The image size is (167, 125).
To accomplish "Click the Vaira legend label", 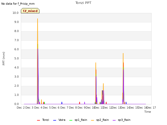I will point(62,120).
